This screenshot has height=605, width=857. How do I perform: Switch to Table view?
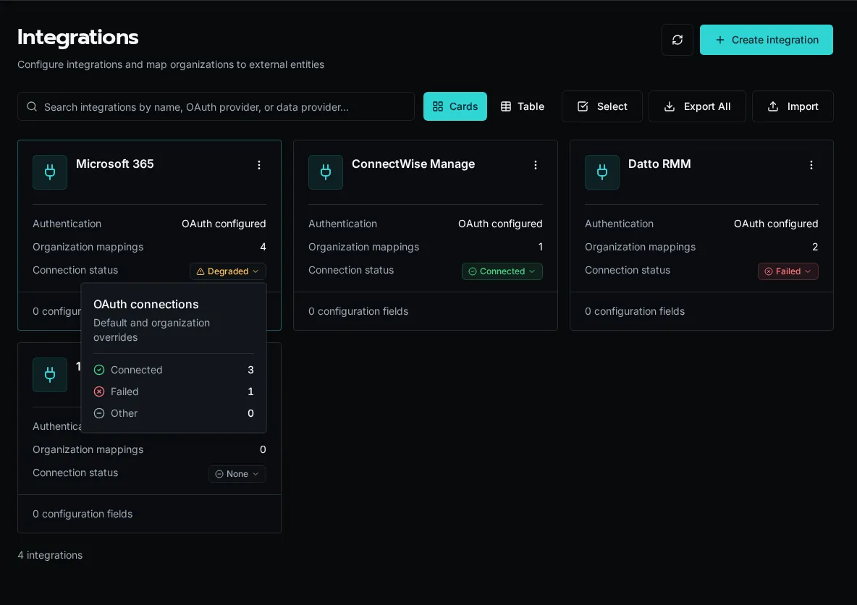coord(523,106)
